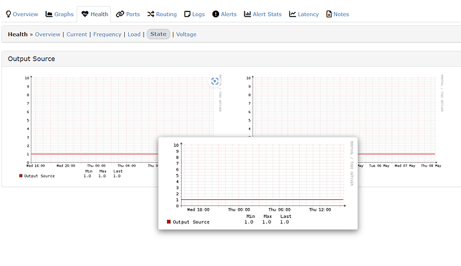Click the Ports link-chain icon

click(x=120, y=14)
